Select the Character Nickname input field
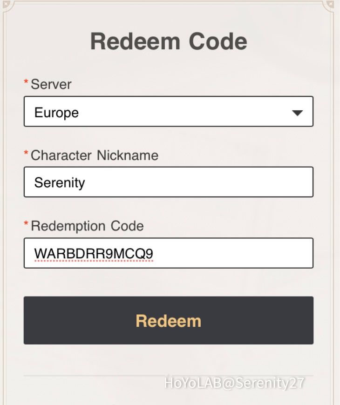 [168, 182]
